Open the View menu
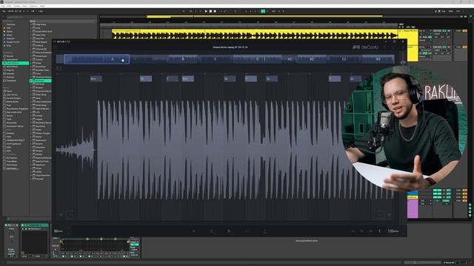The width and height of the screenshot is (474, 266). [x=24, y=6]
